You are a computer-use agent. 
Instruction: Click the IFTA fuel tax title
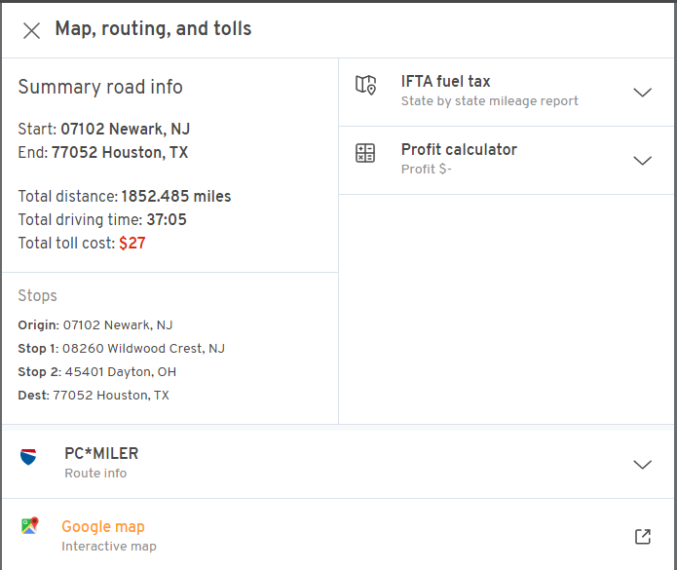(445, 82)
